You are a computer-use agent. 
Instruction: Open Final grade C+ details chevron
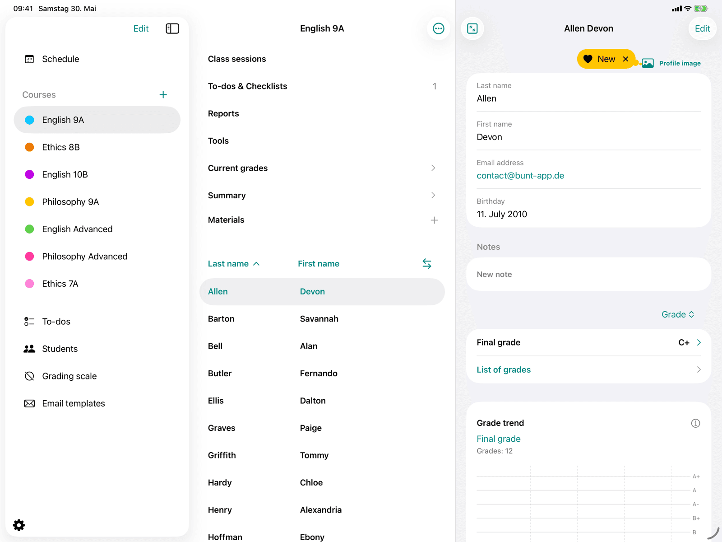[x=699, y=342]
